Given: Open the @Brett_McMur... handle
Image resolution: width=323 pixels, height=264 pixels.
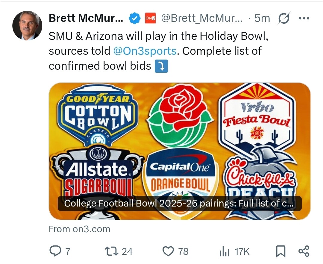Looking at the screenshot, I should pos(202,19).
